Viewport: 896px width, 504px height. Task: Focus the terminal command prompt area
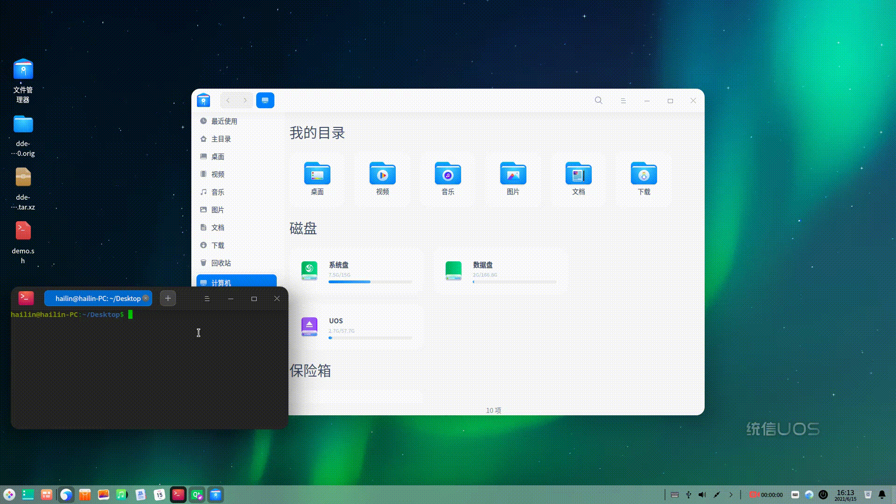149,369
